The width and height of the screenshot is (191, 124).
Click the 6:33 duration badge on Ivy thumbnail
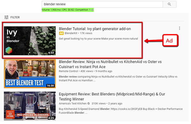coord(51,53)
